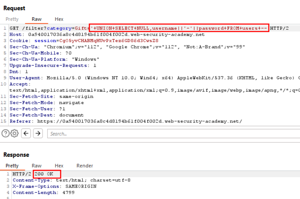Click the Upgrade-Insecure-Requests header

click(53, 66)
